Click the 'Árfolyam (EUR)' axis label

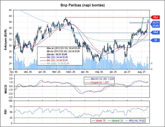[x=5, y=40]
